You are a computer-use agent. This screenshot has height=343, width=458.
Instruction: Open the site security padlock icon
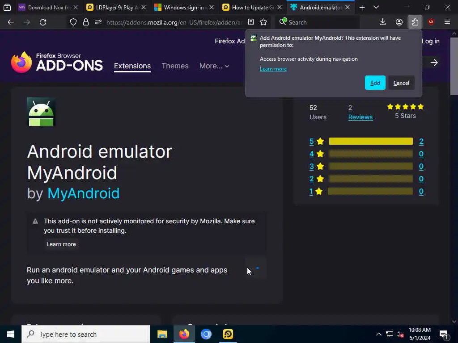point(86,22)
